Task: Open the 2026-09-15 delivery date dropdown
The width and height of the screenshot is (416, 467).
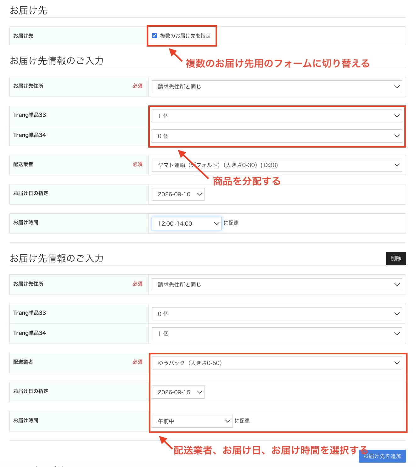Action: tap(178, 392)
